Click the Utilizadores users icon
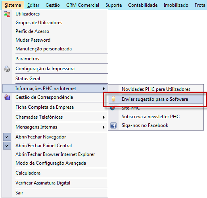 (x=7, y=14)
